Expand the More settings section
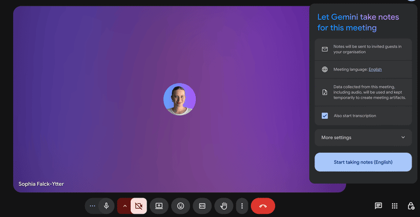Screen dimensions: 420x217 [x=363, y=138]
